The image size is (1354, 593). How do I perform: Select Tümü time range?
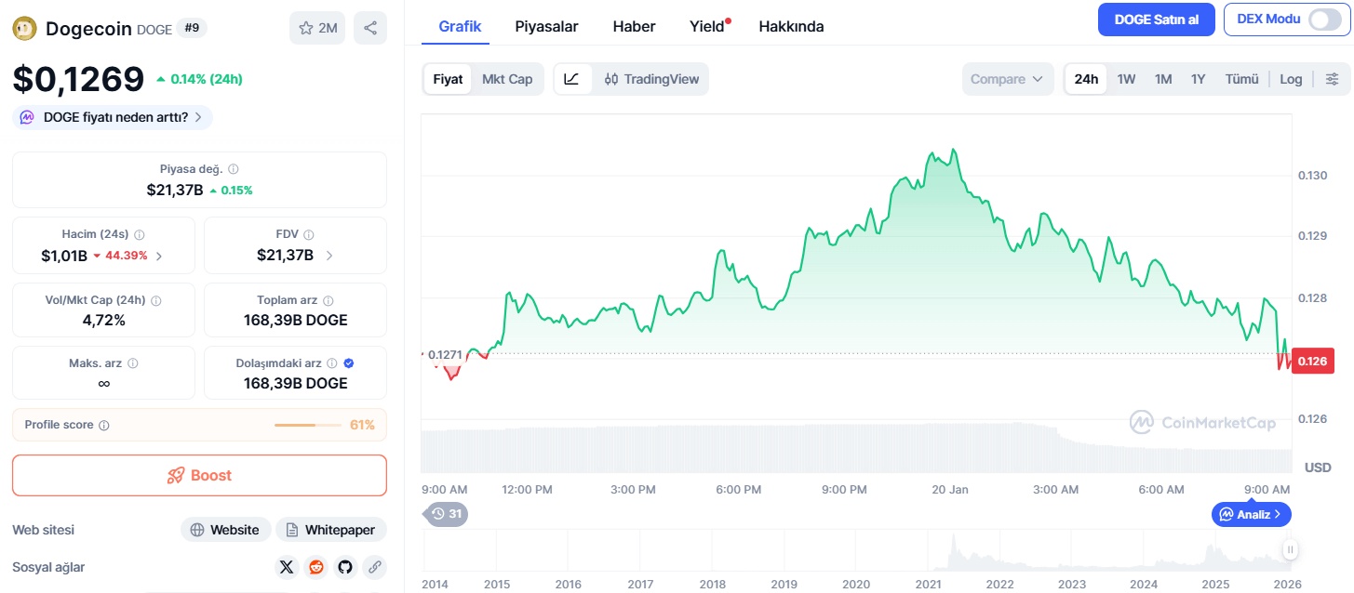[1241, 79]
